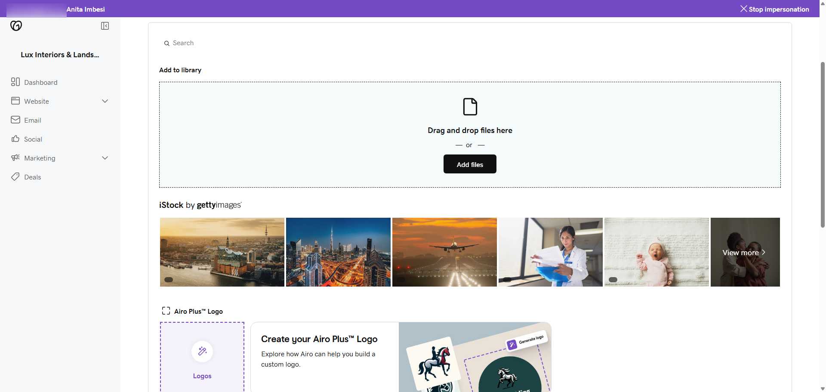The height and width of the screenshot is (392, 826).
Task: Expand the Website menu chevron
Action: coord(105,101)
